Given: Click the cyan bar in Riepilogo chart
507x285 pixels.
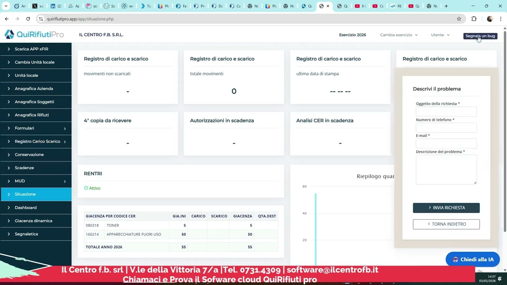Looking at the screenshot, I should (x=316, y=229).
